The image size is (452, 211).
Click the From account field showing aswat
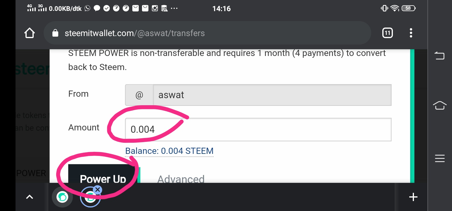(x=272, y=95)
